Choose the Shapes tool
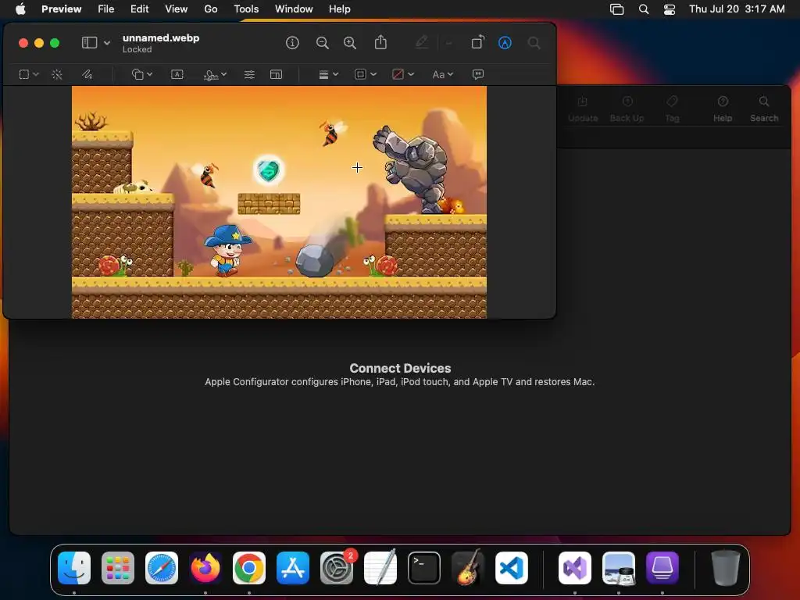The width and height of the screenshot is (800, 600). pyautogui.click(x=137, y=74)
